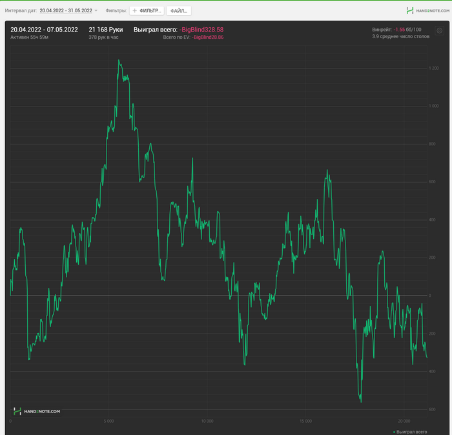
Task: Click the plus icon in filter button
Action: [134, 11]
